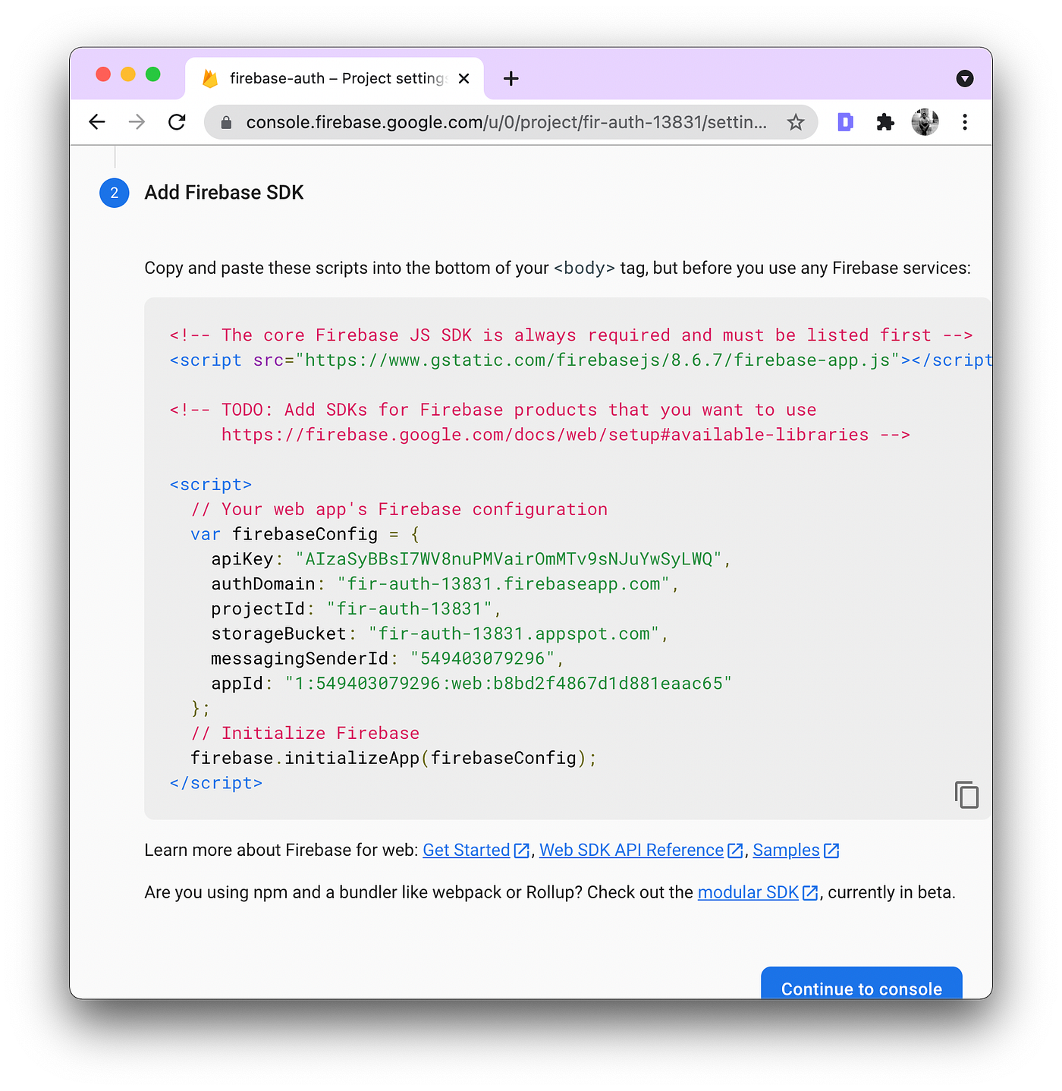Screen dimensions: 1062x1091
Task: Close the firebase-auth Project settings tab
Action: coord(464,78)
